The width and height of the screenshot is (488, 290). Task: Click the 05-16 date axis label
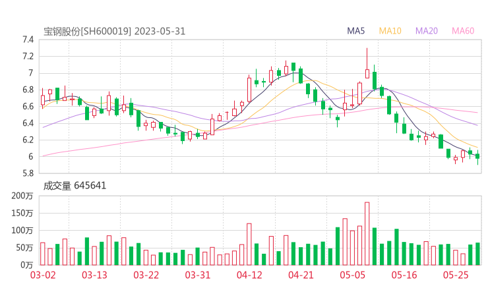click(404, 275)
